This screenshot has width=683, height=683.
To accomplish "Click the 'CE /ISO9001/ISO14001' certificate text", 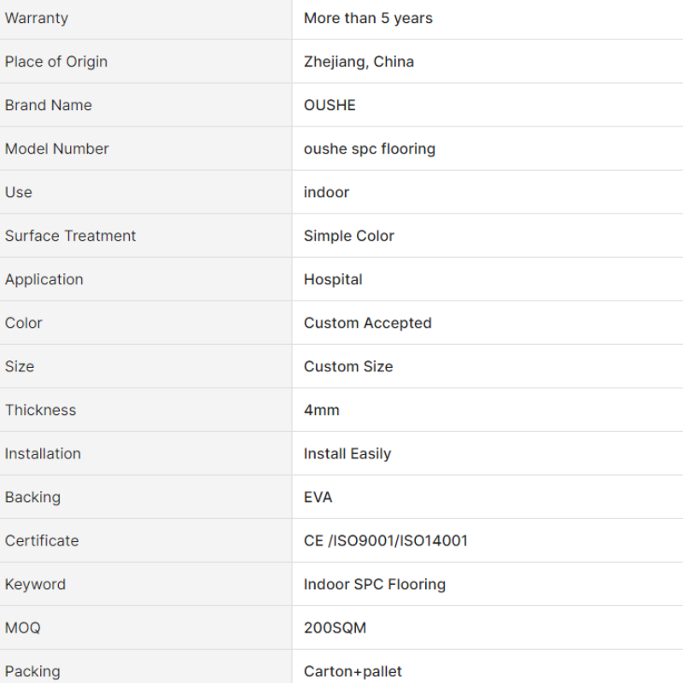I will pyautogui.click(x=386, y=540).
